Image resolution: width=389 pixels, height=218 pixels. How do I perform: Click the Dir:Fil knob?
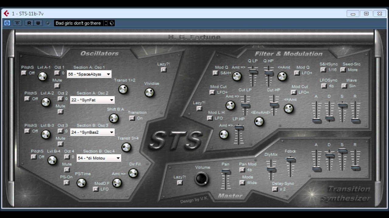pyautogui.click(x=133, y=173)
